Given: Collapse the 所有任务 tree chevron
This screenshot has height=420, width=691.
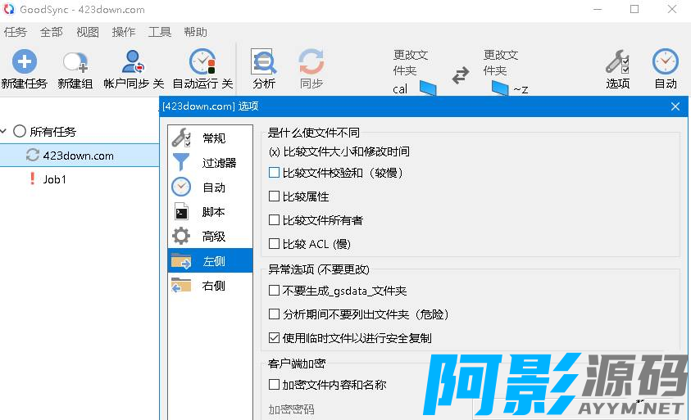Looking at the screenshot, I should (4, 131).
